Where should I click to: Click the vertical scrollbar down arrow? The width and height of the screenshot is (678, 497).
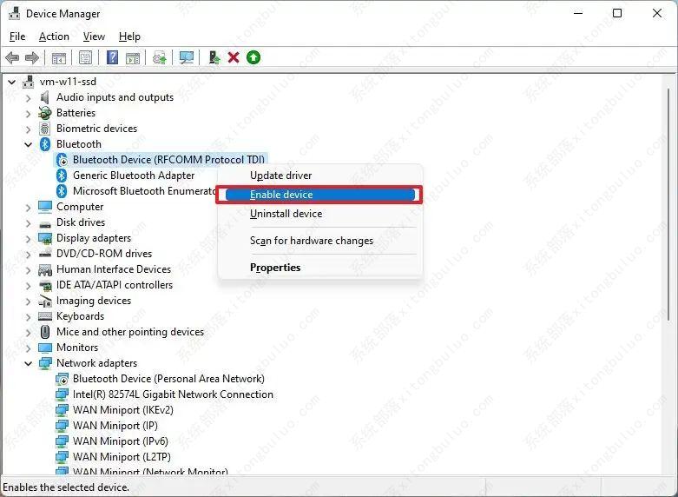click(x=668, y=471)
